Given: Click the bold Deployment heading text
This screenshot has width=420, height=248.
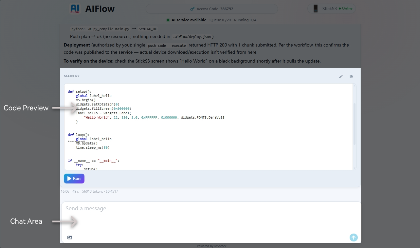Looking at the screenshot, I should pyautogui.click(x=77, y=45).
